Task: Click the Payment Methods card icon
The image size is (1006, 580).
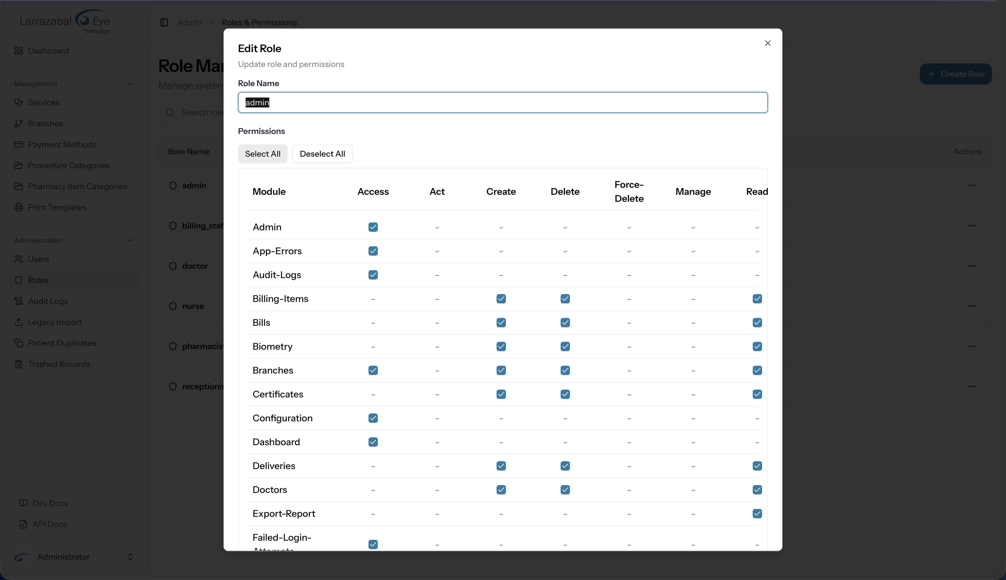Action: pyautogui.click(x=18, y=144)
